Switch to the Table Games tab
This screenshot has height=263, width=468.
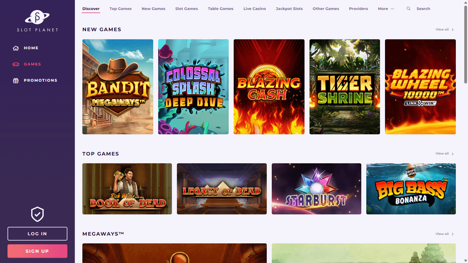(220, 8)
